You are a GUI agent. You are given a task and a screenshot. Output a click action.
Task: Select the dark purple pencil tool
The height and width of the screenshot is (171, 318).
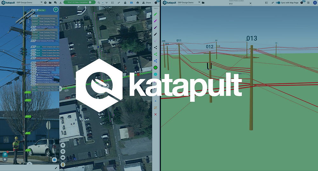point(156,28)
